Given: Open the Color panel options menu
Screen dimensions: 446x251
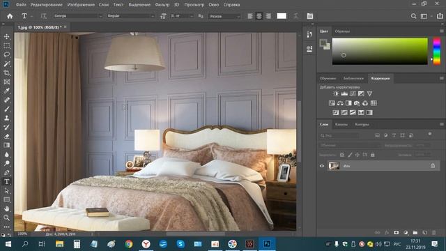Looking at the screenshot, I should 442,31.
